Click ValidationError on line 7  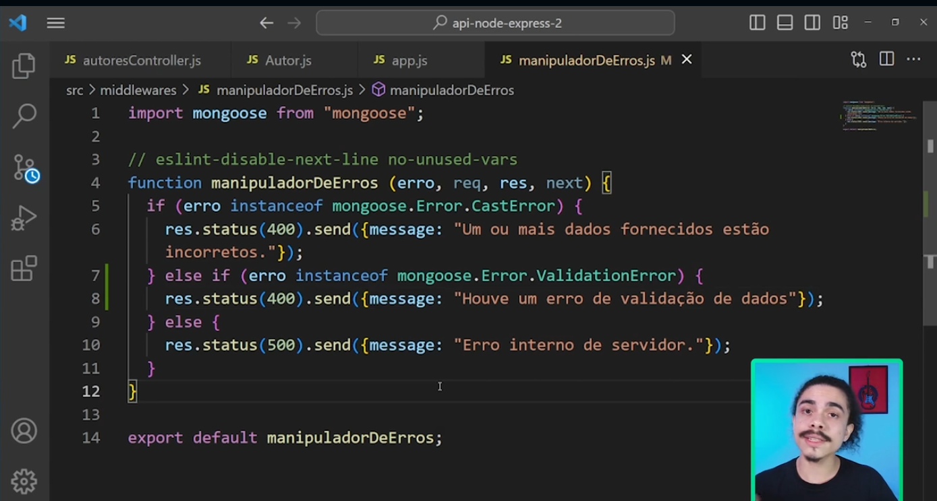tap(606, 275)
